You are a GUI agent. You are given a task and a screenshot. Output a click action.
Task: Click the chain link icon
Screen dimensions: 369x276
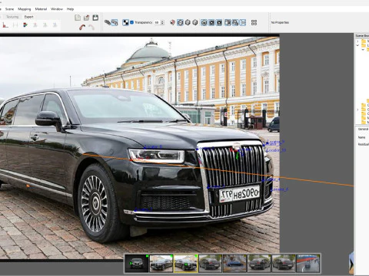[108, 22]
